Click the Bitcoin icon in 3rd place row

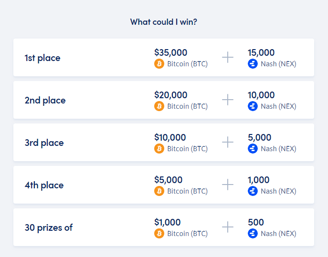pyautogui.click(x=159, y=148)
